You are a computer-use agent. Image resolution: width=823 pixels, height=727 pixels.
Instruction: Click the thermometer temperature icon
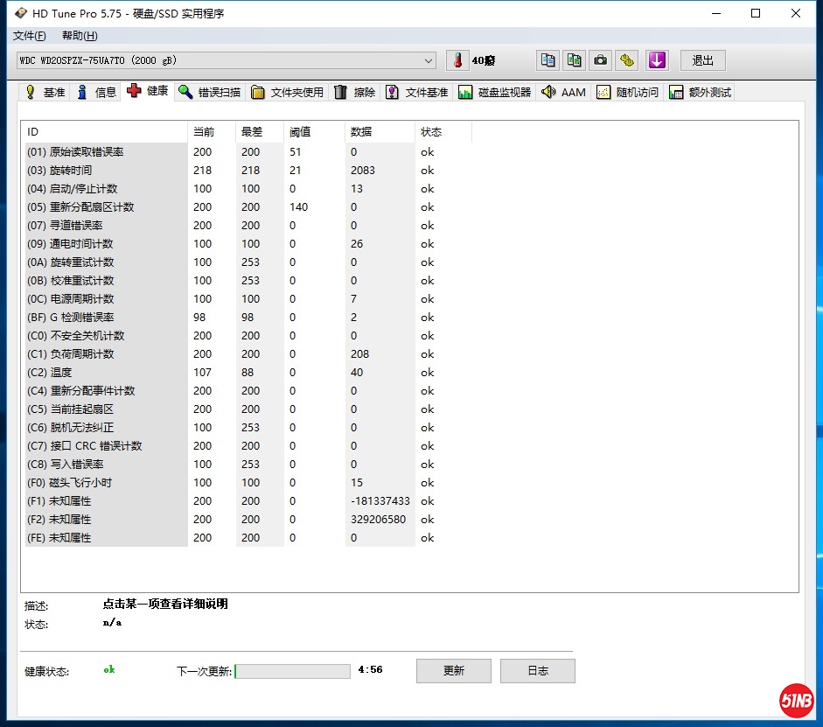click(457, 60)
